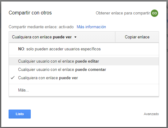168x128 pixels.
Task: Select checked option 'Cualquiera con enlace puede ver'
Action: pyautogui.click(x=84, y=78)
